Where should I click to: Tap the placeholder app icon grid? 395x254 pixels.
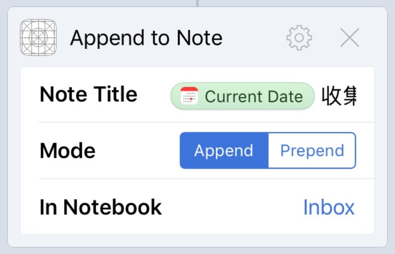click(38, 37)
